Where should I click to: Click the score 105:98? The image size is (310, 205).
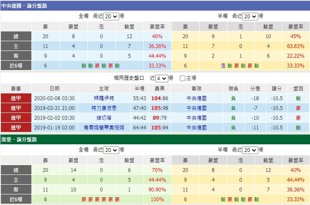pyautogui.click(x=159, y=108)
